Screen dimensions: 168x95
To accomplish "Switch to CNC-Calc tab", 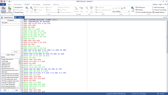I will (x=56, y=4).
